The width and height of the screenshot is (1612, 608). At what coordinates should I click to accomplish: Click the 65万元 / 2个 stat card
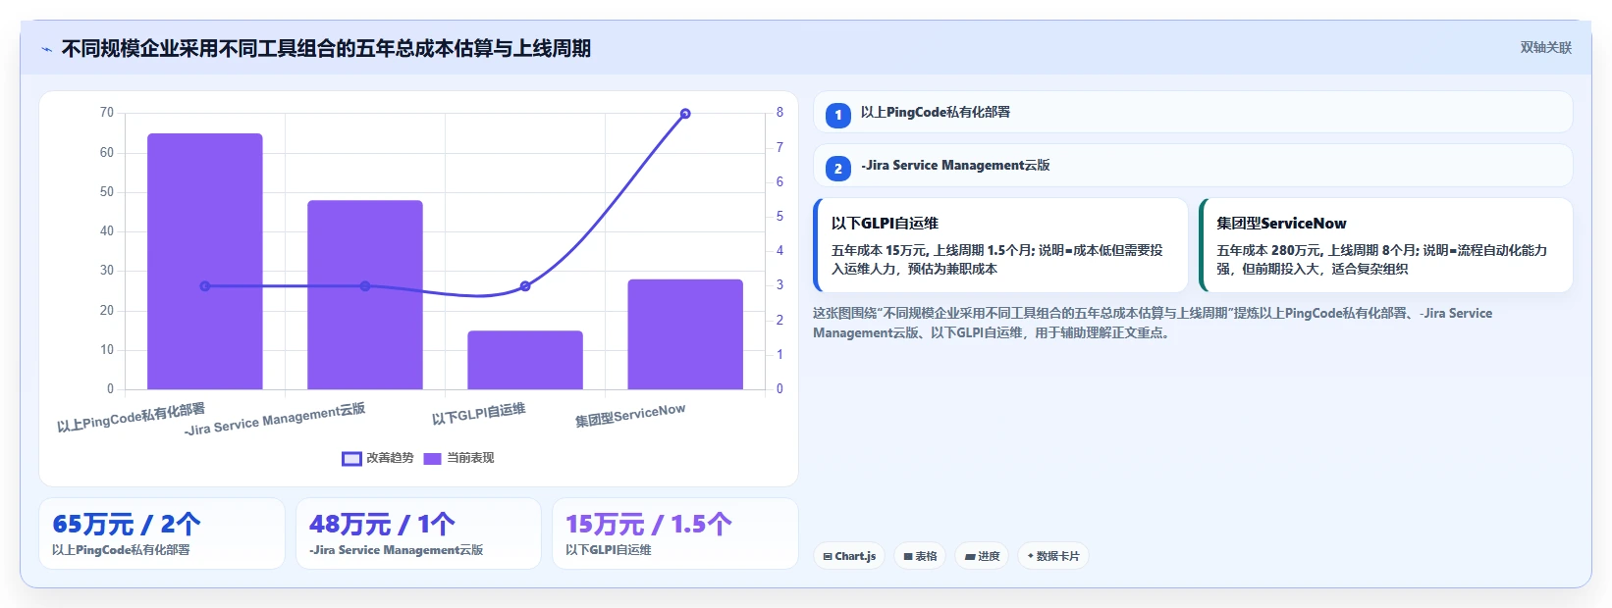pos(162,533)
